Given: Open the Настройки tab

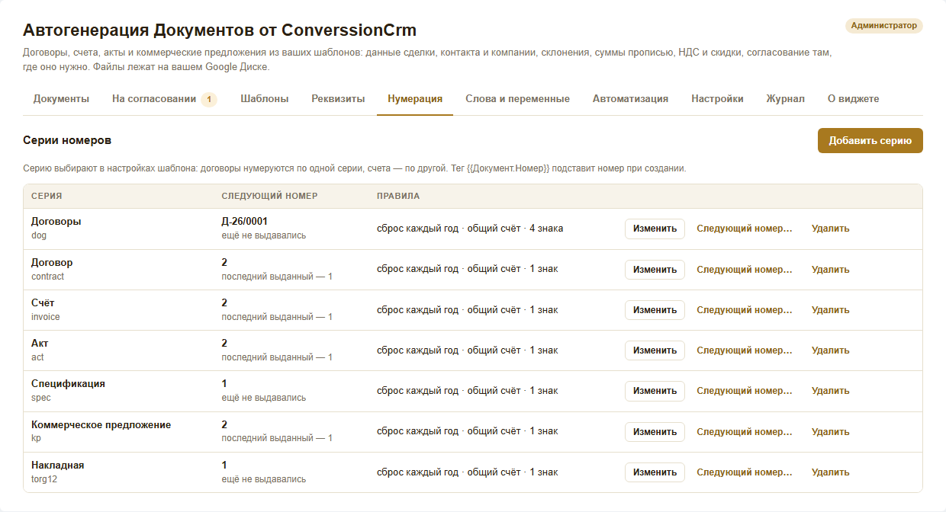Looking at the screenshot, I should click(x=717, y=99).
